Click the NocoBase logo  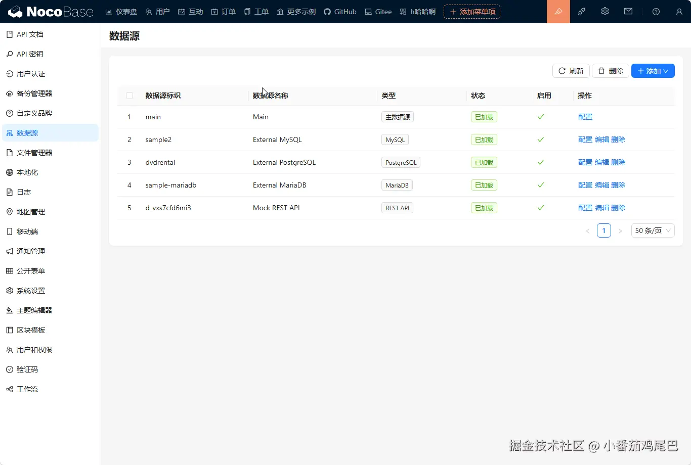(x=51, y=11)
